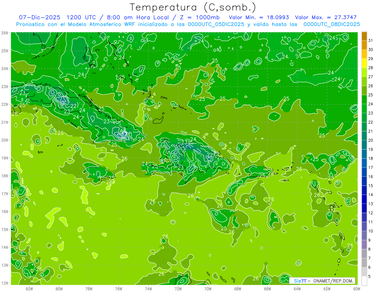Click the orange swatch between 30 and 31

(364, 45)
